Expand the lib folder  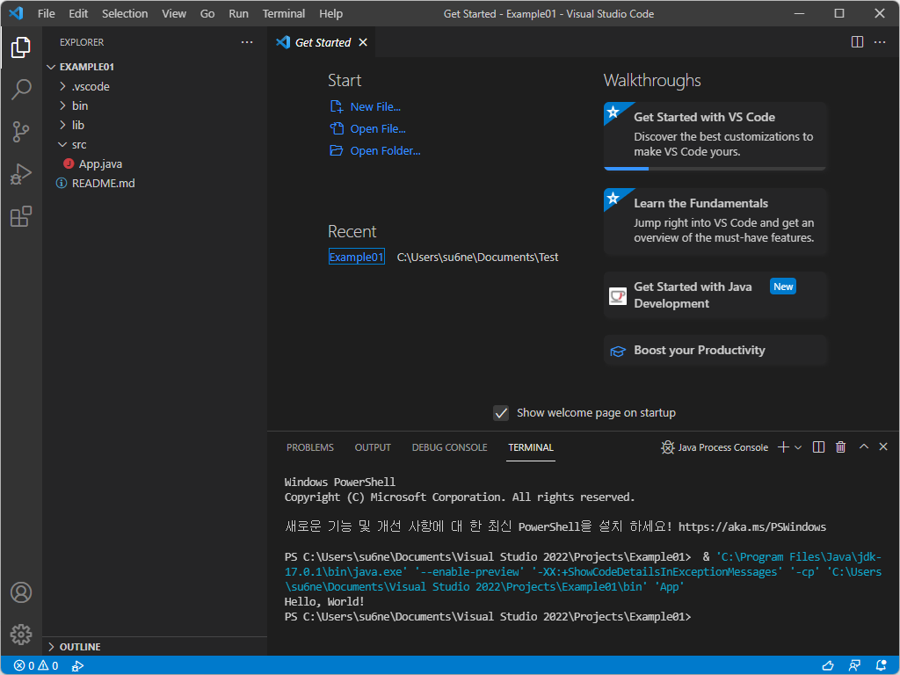pyautogui.click(x=62, y=125)
